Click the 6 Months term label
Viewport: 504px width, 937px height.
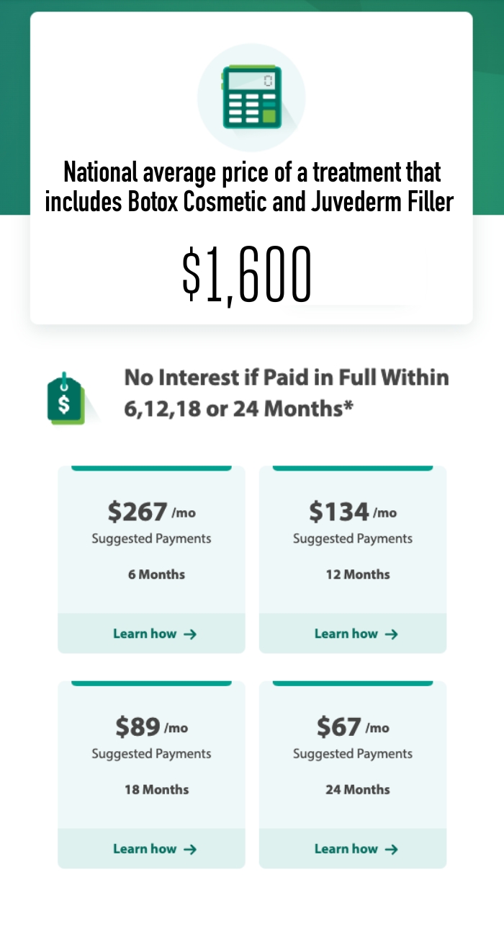click(156, 574)
